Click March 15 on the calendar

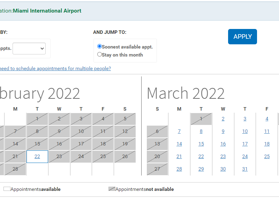[201, 144]
